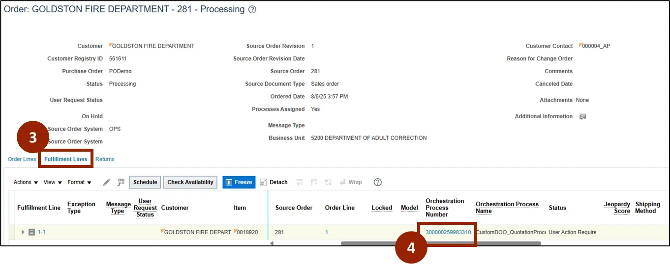Click CustomDOO_QuotationProce process name cell
The width and height of the screenshot is (670, 267).
pos(511,232)
